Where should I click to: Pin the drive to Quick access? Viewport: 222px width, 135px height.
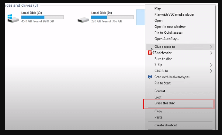pyautogui.click(x=168, y=33)
